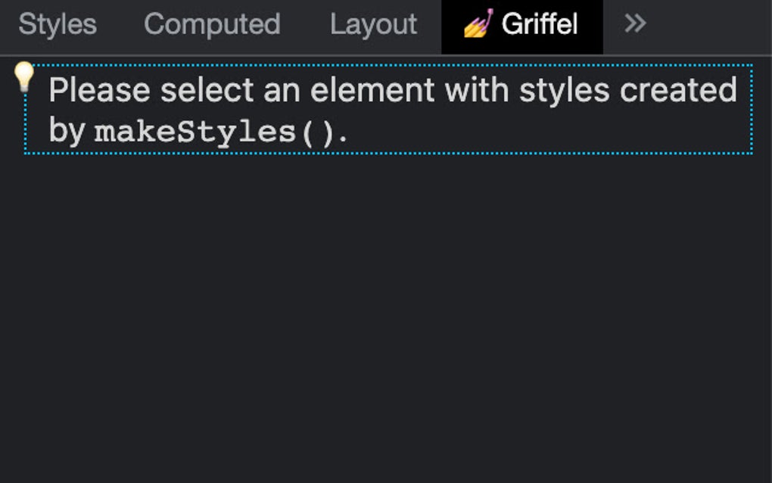The image size is (772, 483).
Task: Click the lightbulb hint icon
Action: click(24, 76)
